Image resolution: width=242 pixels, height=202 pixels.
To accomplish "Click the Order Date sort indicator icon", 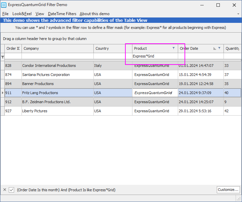I will coord(214,48).
